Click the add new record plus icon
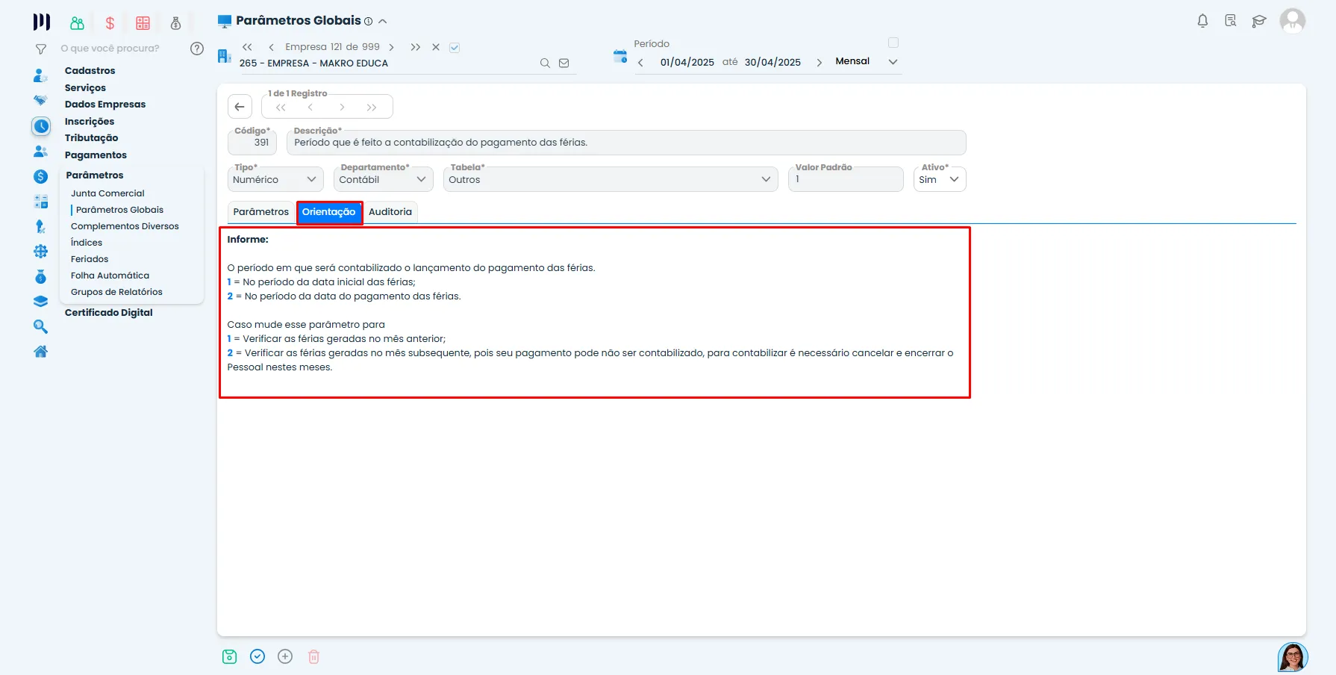 [285, 656]
